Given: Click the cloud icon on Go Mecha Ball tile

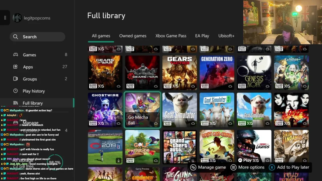Looking at the screenshot, I should click(x=156, y=123).
